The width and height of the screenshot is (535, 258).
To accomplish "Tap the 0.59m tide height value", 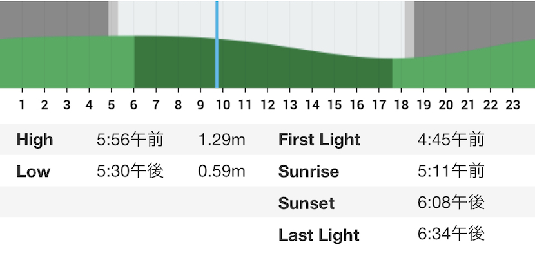I will tap(222, 171).
